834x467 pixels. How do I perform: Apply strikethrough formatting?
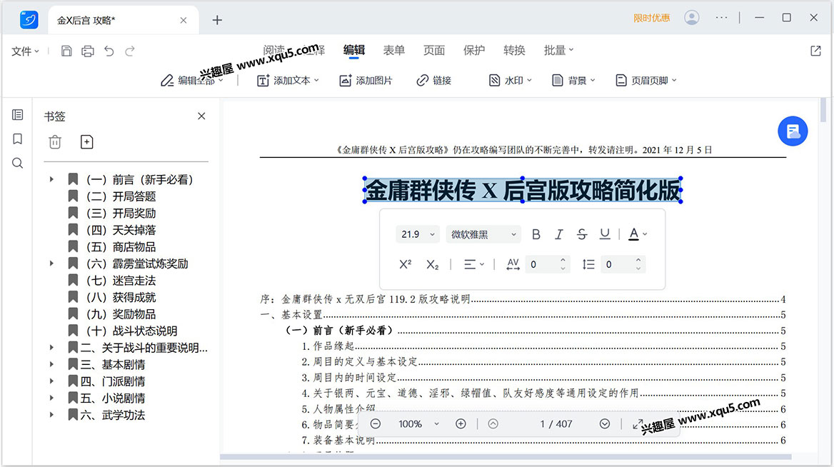[582, 234]
